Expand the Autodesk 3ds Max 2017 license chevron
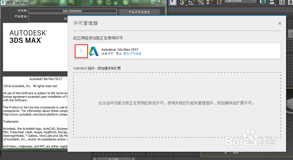Viewport: 293px width, 160px height. tap(81, 51)
